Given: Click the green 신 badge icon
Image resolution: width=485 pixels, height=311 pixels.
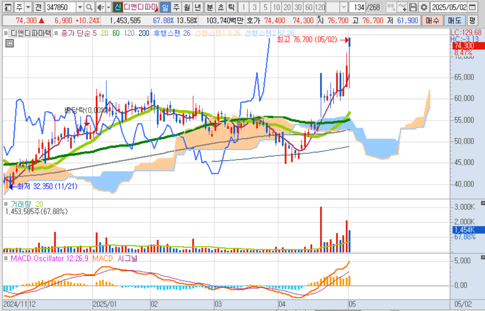Looking at the screenshot, I should coord(117,7).
